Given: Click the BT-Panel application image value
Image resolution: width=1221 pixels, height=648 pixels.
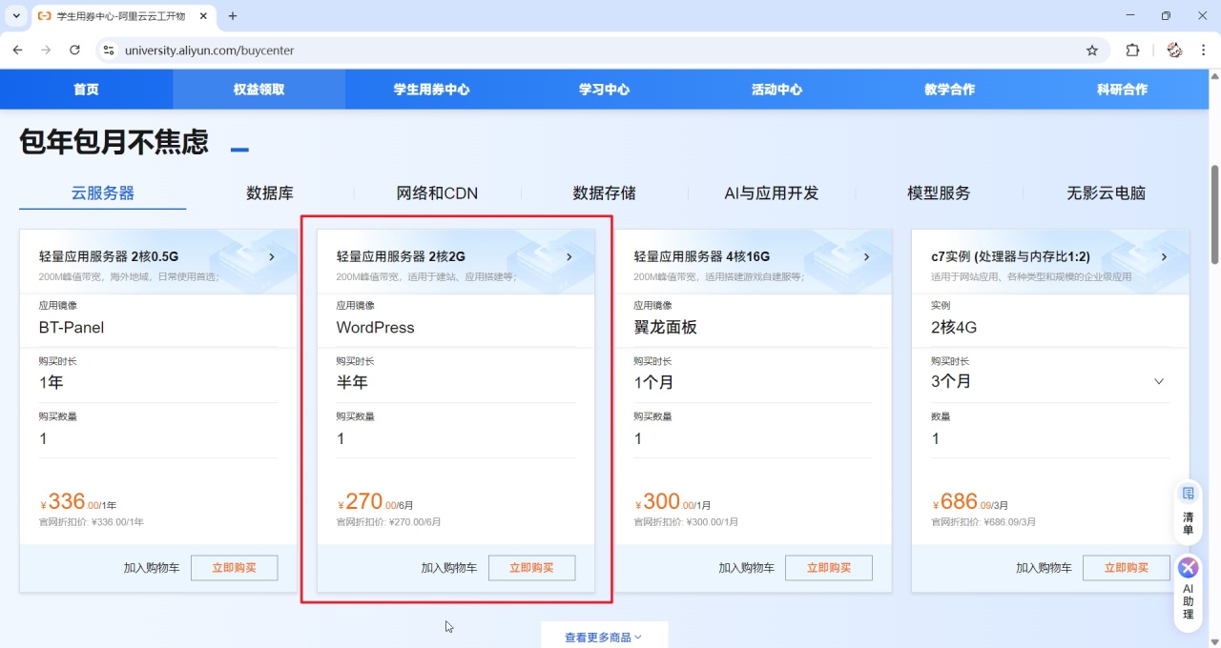Looking at the screenshot, I should tap(72, 327).
